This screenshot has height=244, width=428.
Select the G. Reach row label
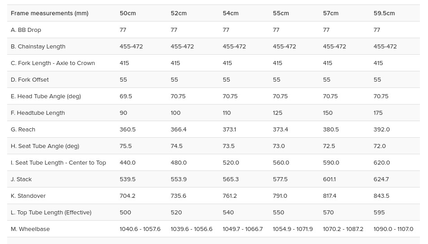[23, 129]
